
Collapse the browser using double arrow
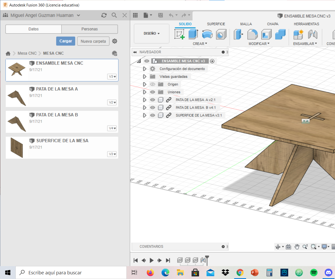[x=135, y=52]
